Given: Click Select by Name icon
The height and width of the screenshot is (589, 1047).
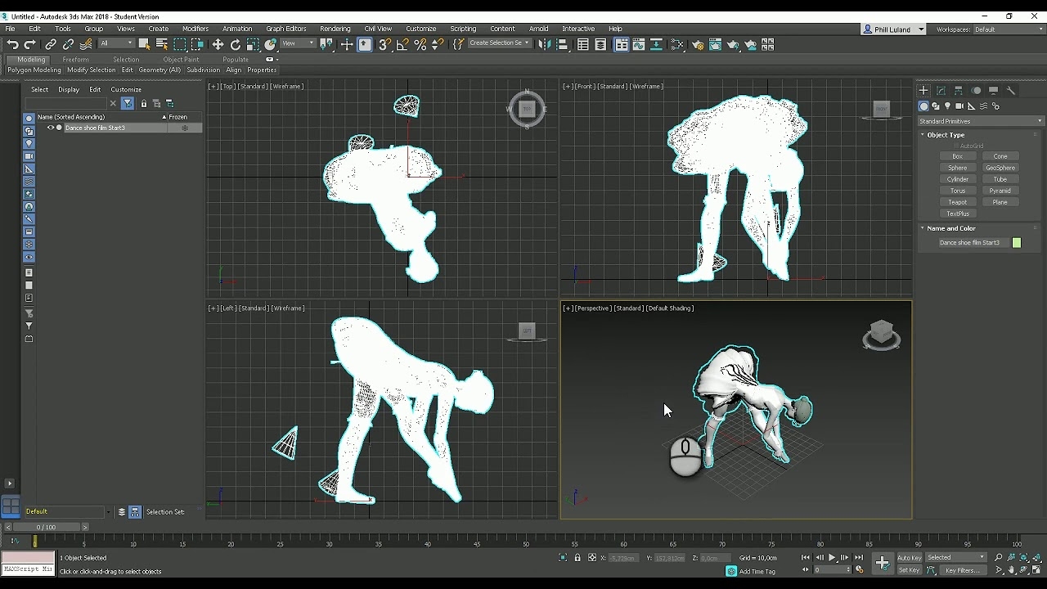Looking at the screenshot, I should click(x=162, y=45).
